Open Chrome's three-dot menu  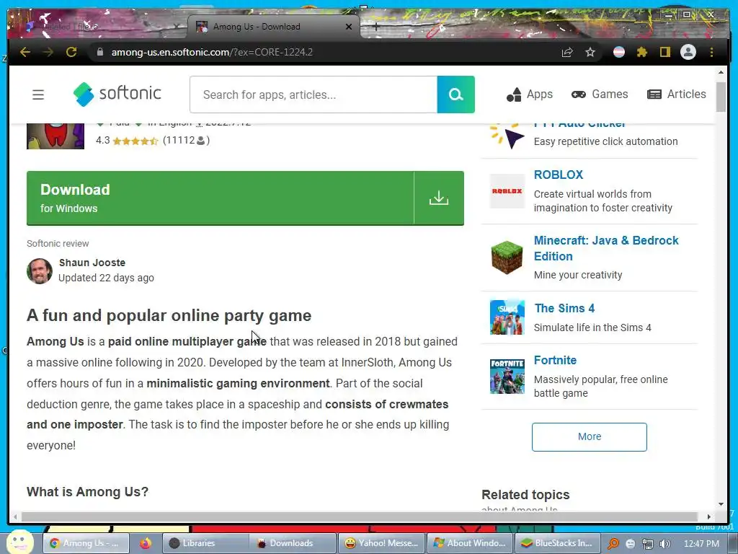coord(711,52)
